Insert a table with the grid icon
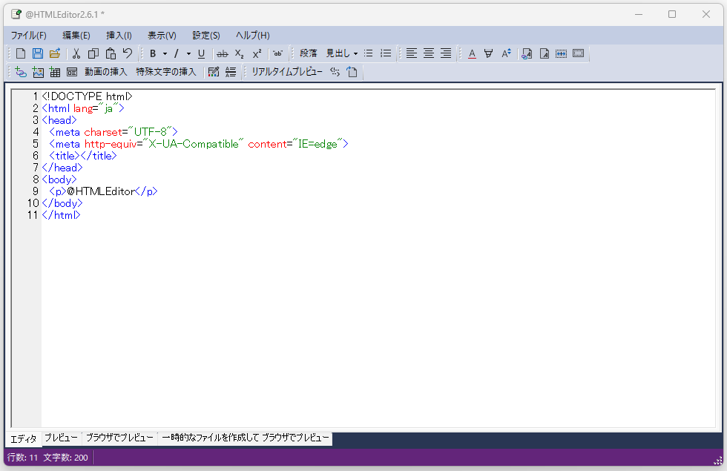727x471 pixels. [55, 72]
